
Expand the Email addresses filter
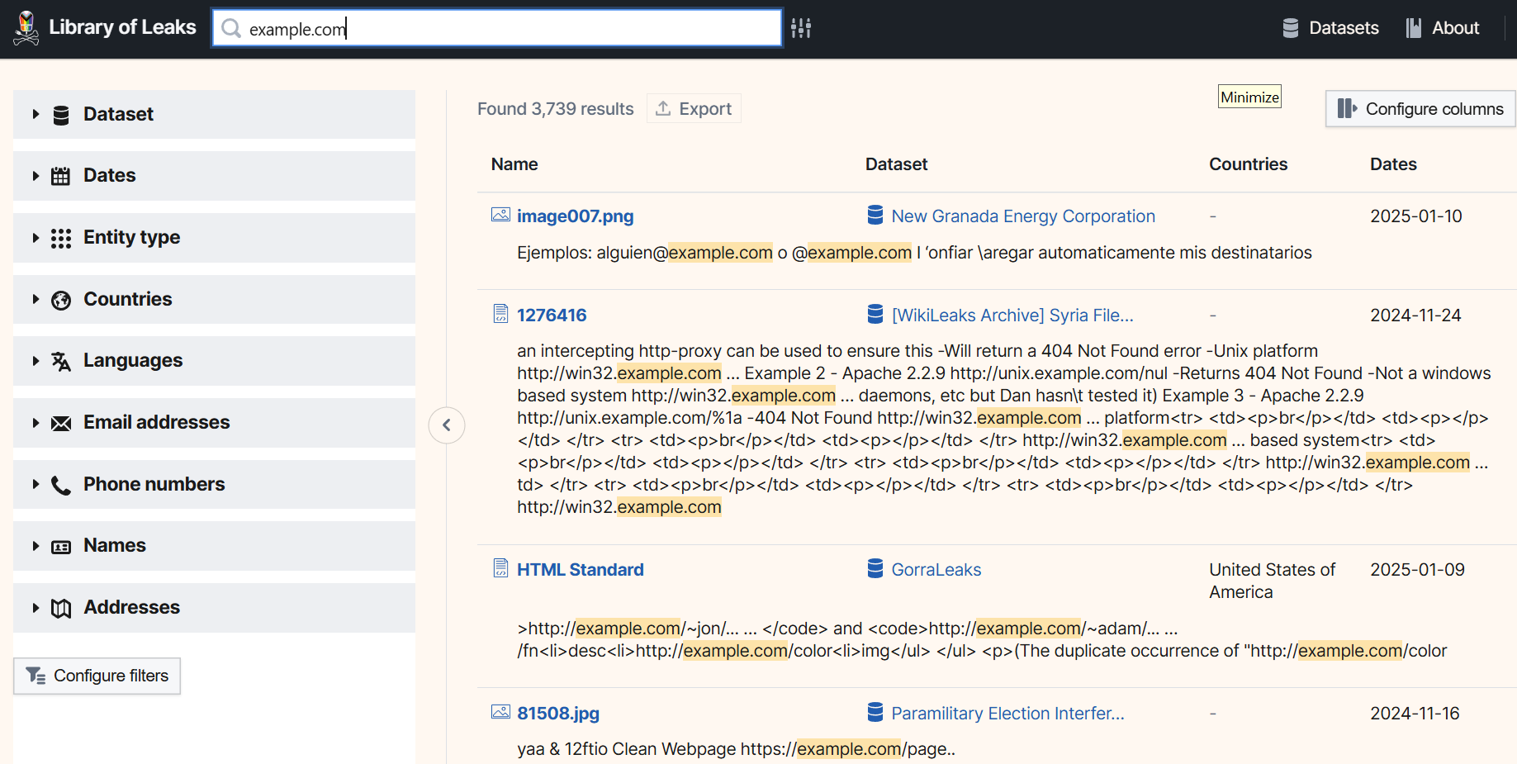coord(214,423)
